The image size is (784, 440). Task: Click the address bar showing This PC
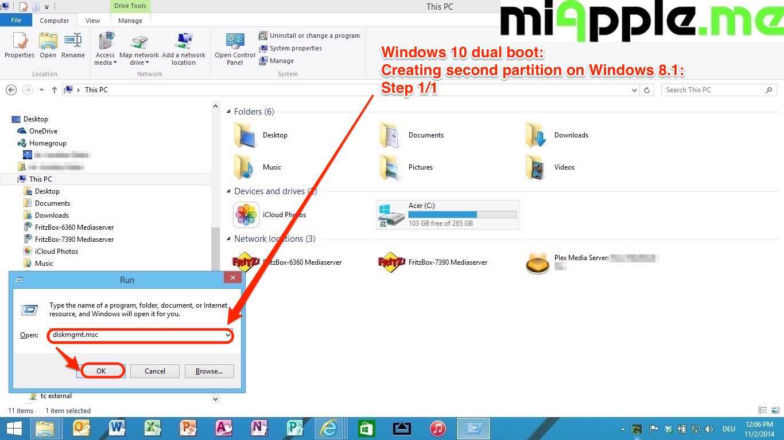(x=350, y=90)
